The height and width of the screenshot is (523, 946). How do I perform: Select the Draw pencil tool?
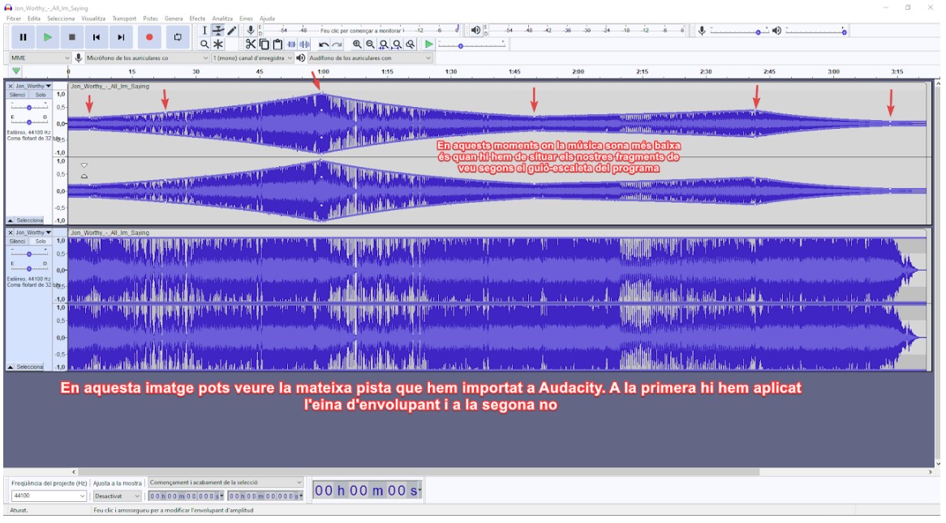[232, 30]
